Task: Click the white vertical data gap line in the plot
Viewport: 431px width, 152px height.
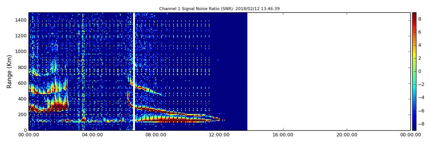Action: [x=134, y=71]
